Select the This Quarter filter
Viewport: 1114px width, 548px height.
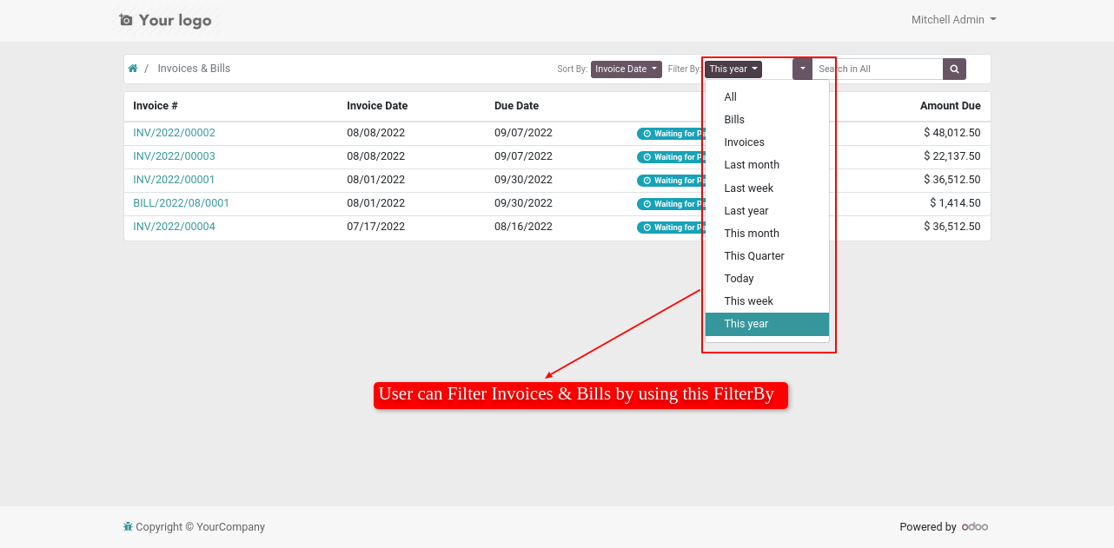pyautogui.click(x=767, y=255)
